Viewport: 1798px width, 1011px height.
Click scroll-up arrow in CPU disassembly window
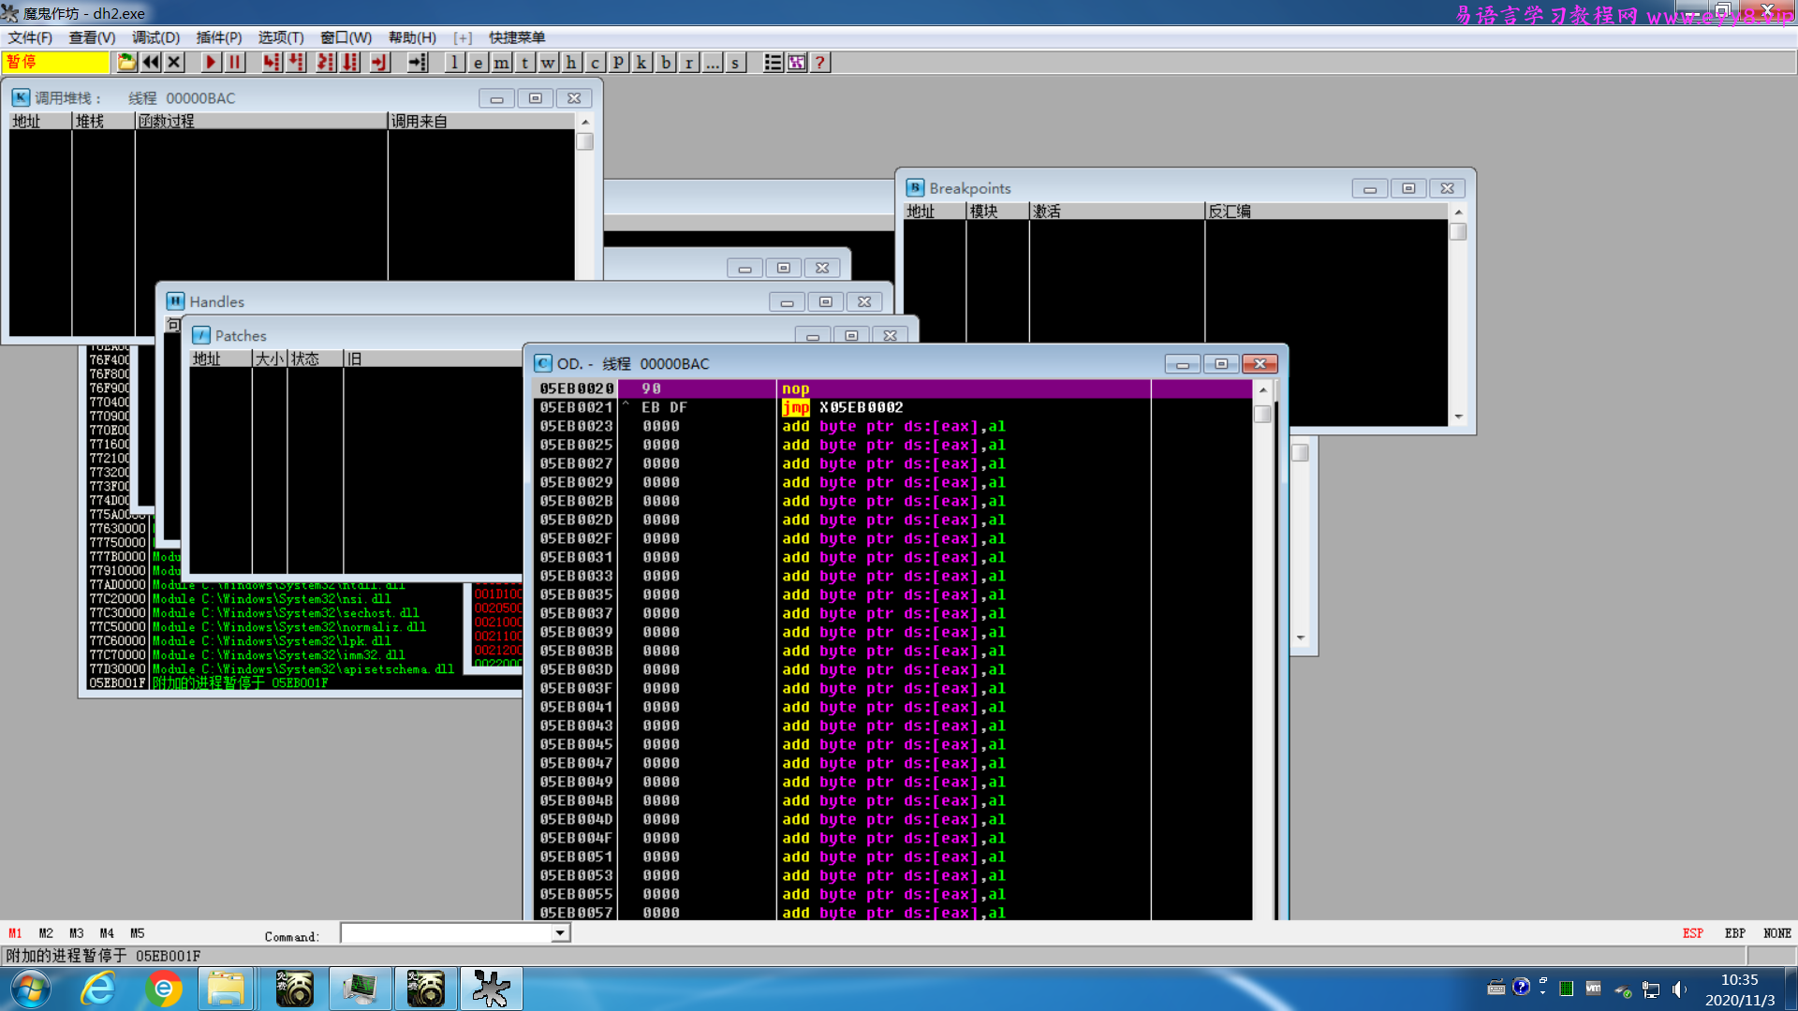pos(1262,389)
